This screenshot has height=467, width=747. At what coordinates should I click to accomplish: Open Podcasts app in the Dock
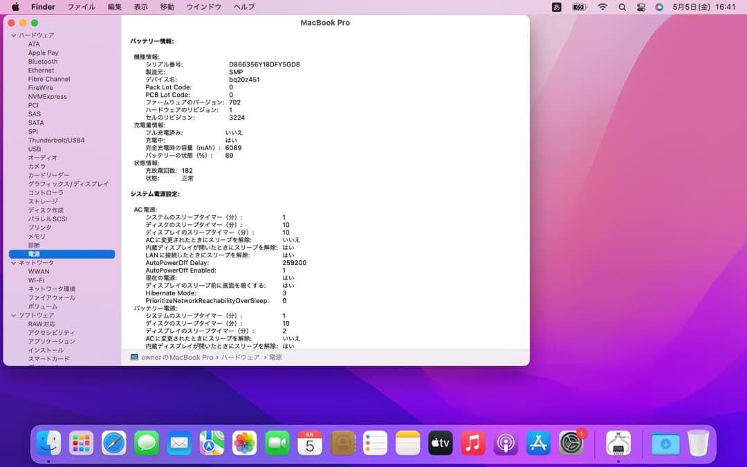click(506, 443)
